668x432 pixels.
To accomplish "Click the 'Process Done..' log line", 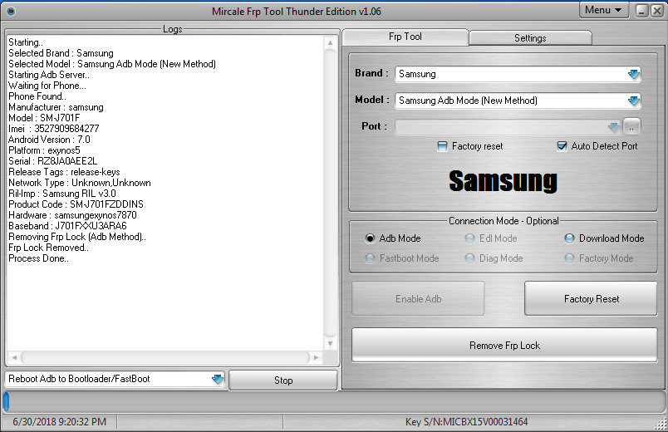I will point(38,258).
